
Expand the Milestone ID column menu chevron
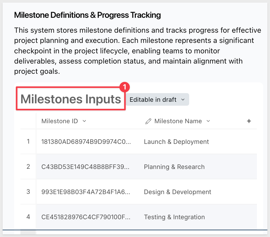[84, 121]
